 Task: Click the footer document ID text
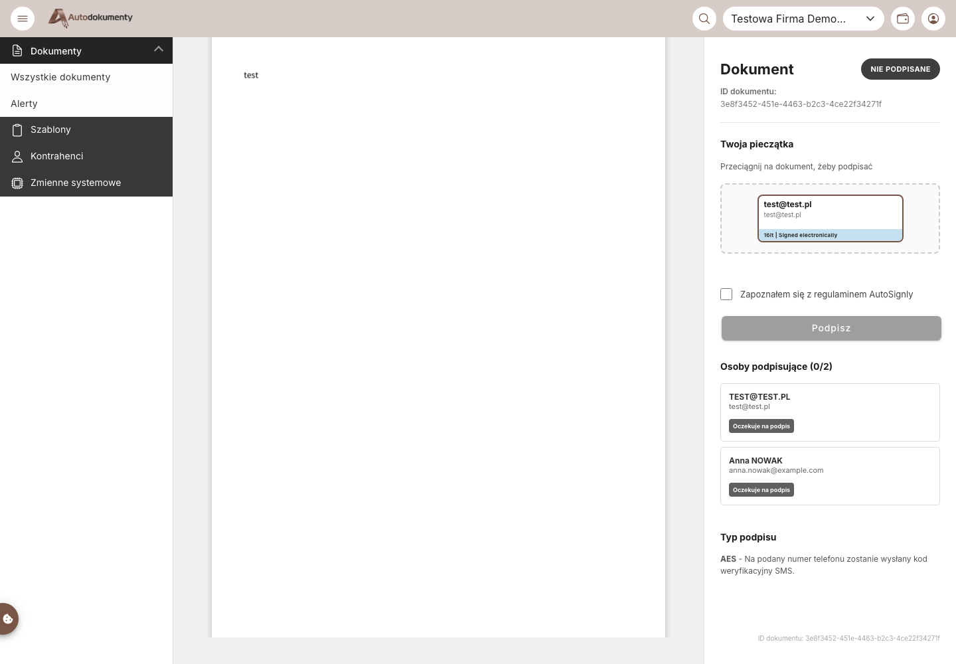849,638
